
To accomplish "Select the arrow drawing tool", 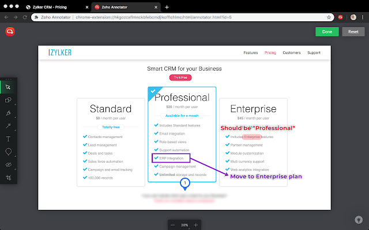I will 8,126.
